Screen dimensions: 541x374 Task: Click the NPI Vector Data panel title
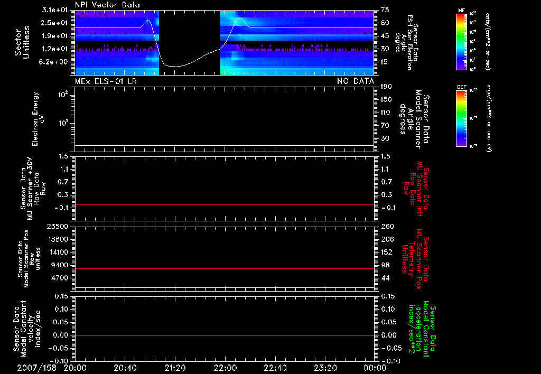107,5
